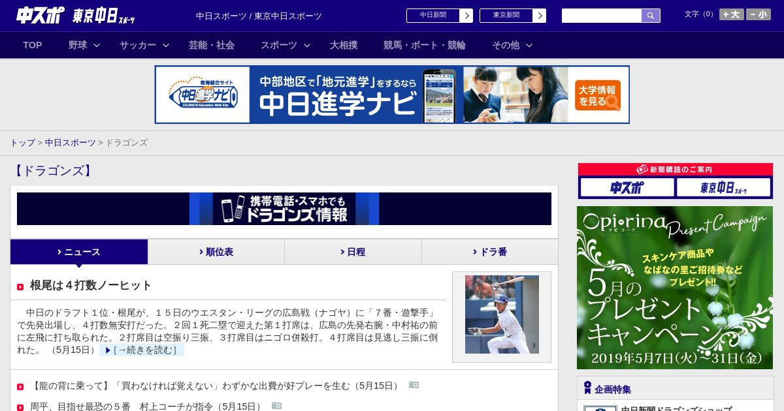Image resolution: width=784 pixels, height=411 pixels.
Task: Click the Tokyo Chunichi Sports logo
Action: click(104, 16)
